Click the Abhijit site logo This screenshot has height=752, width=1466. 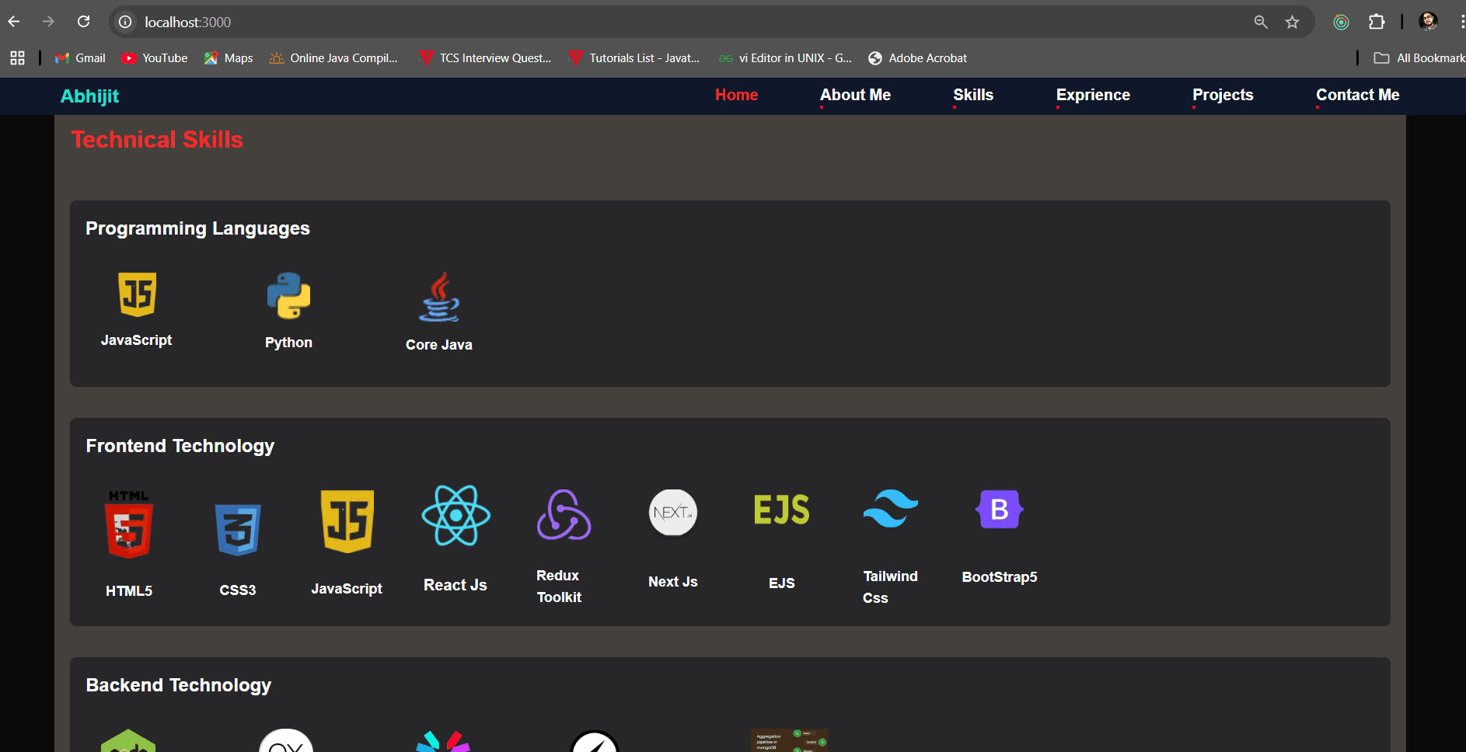tap(90, 96)
